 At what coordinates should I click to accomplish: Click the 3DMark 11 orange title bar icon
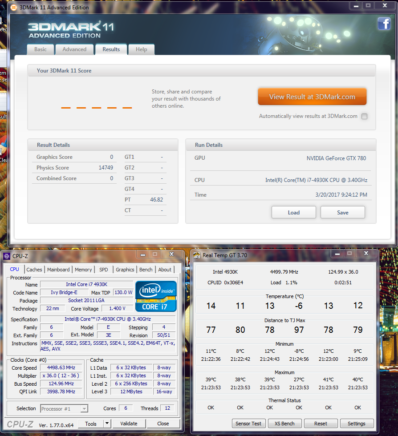13,8
